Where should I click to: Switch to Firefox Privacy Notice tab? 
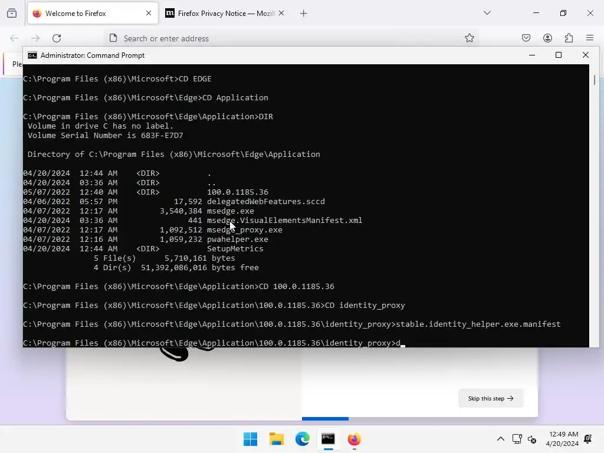[225, 14]
